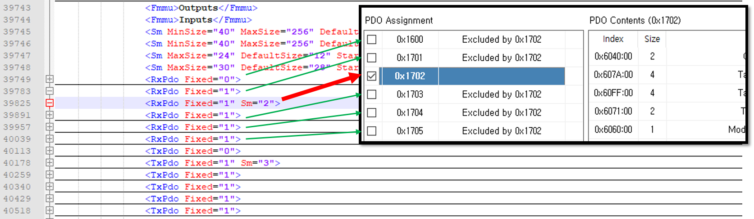Uncheck the 0x1702 PDO checkbox
754x219 pixels.
pos(372,76)
